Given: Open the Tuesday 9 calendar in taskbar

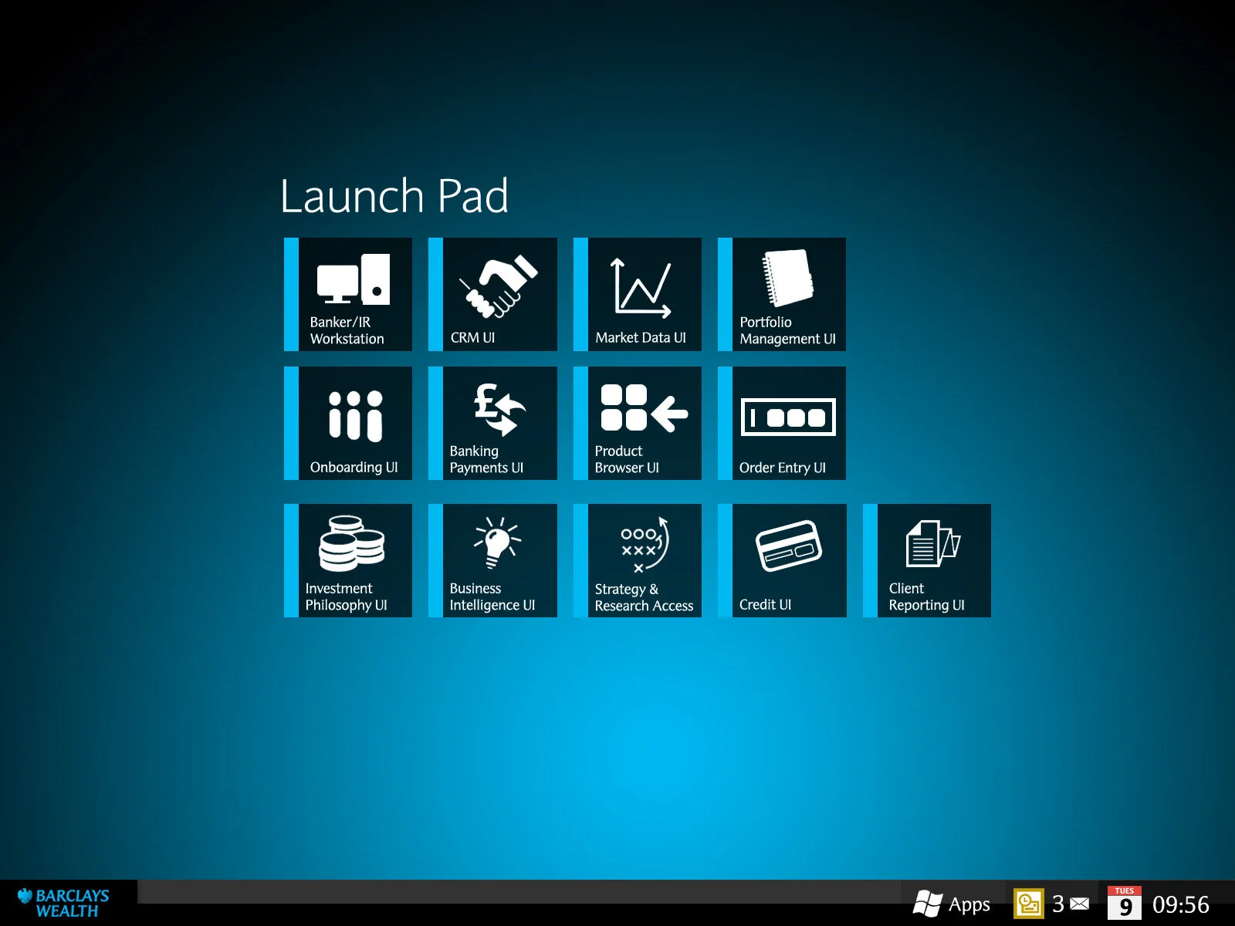Looking at the screenshot, I should point(1125,901).
